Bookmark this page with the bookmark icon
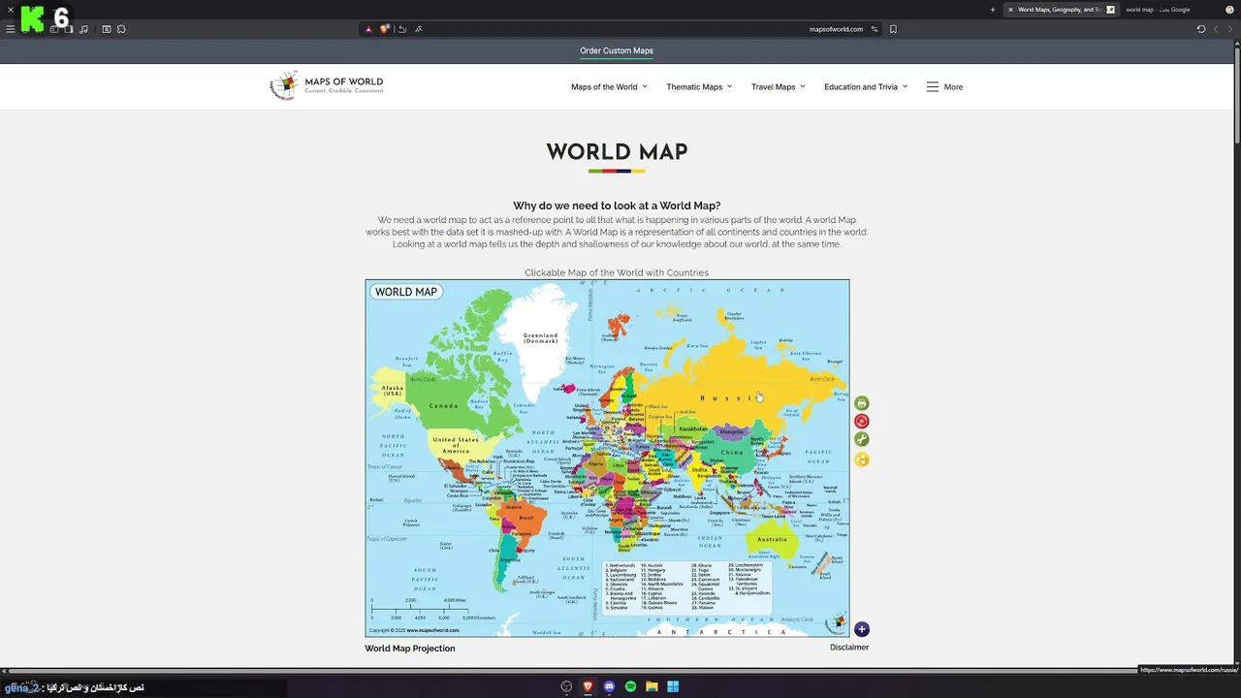Screen dimensions: 1241x698 pyautogui.click(x=893, y=29)
